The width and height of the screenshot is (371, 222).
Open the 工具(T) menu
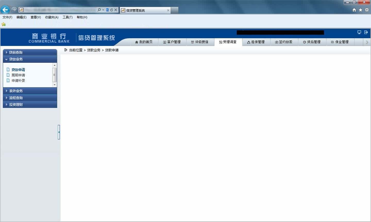68,17
